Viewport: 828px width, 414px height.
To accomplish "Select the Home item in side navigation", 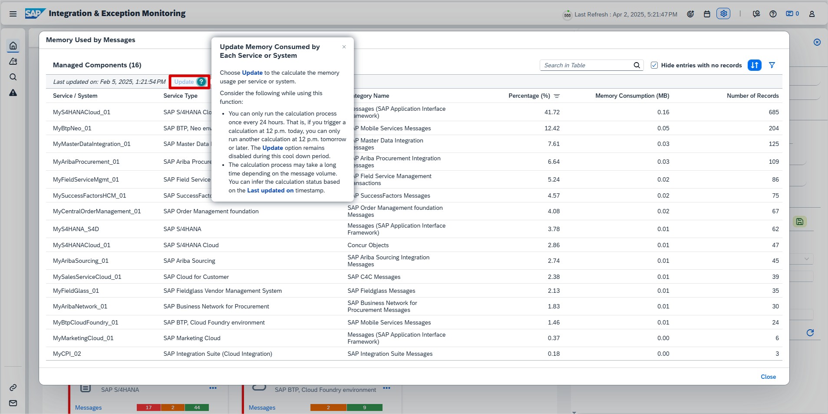I will tap(13, 46).
